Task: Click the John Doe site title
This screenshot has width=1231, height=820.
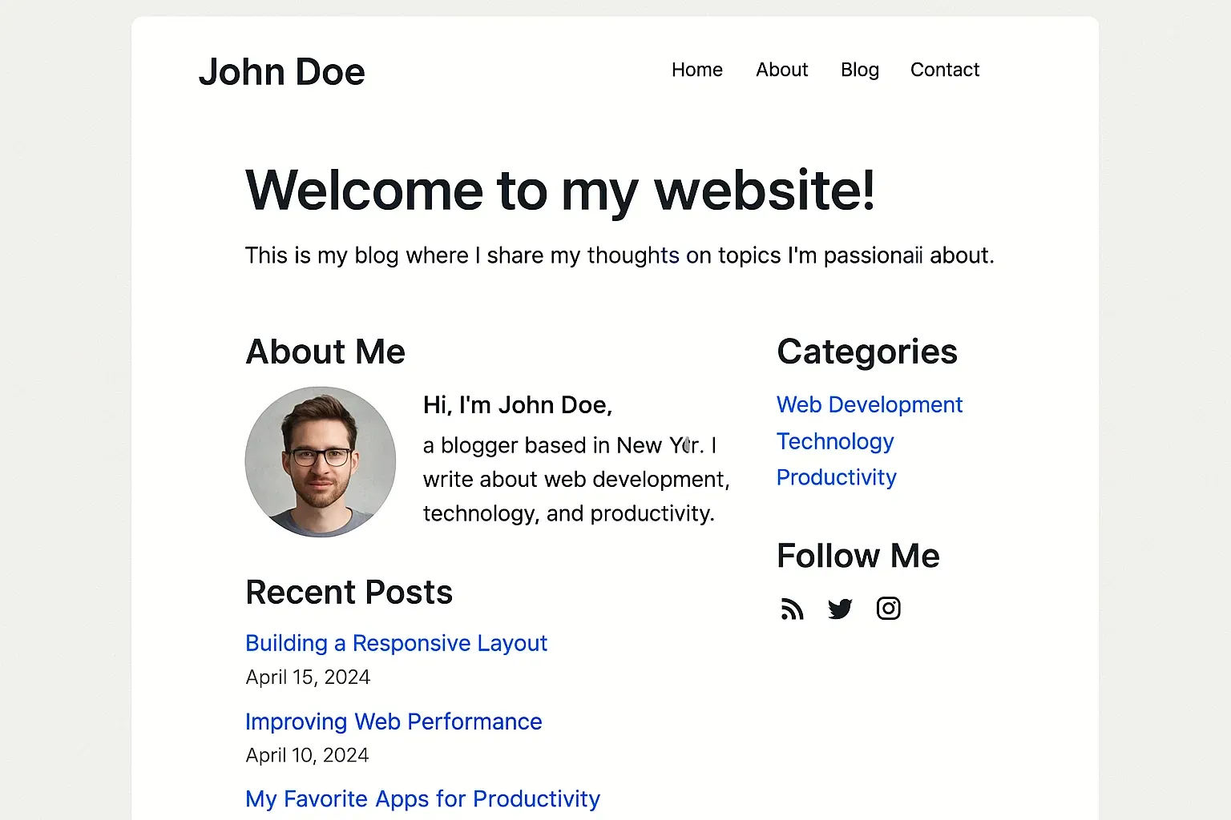Action: (x=281, y=72)
